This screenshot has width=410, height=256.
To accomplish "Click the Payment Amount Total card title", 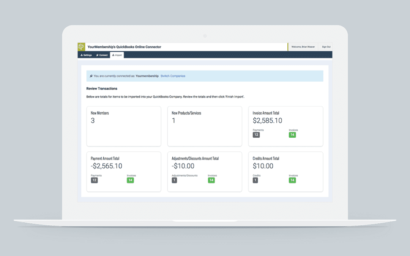I will click(105, 159).
